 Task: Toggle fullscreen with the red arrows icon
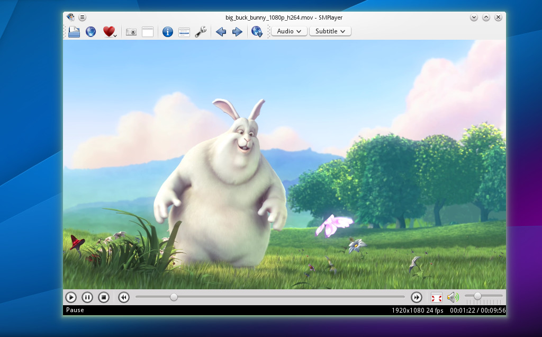coord(437,297)
